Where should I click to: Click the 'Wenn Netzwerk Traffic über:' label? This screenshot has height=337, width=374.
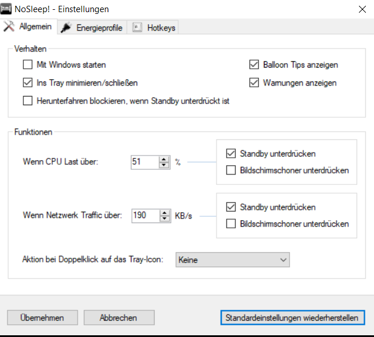[72, 215]
